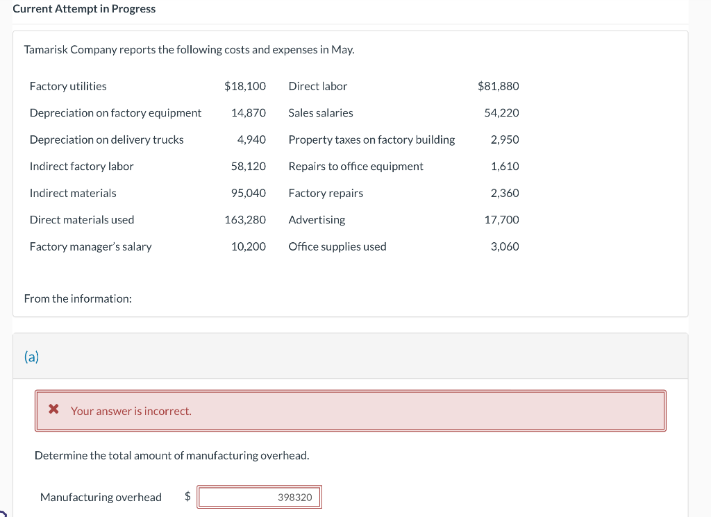Screen dimensions: 711x517
Task: Click the 'Tamarisk Company reports' intro sentence
Action: pyautogui.click(x=189, y=49)
